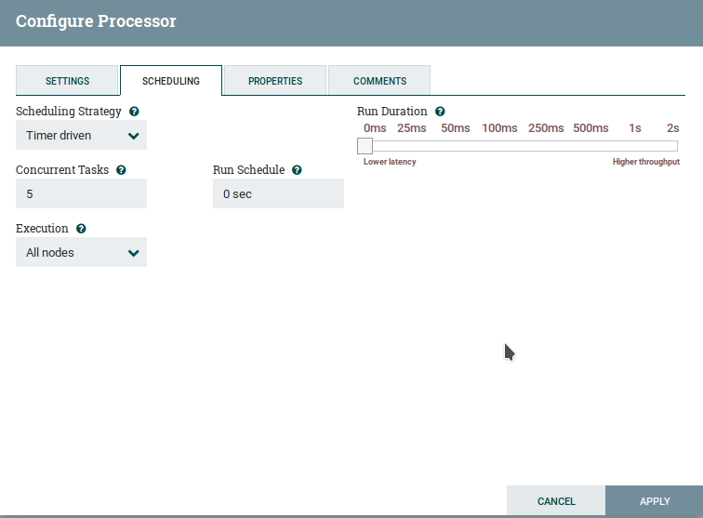Click the Higher throughput label
The image size is (703, 518).
646,162
